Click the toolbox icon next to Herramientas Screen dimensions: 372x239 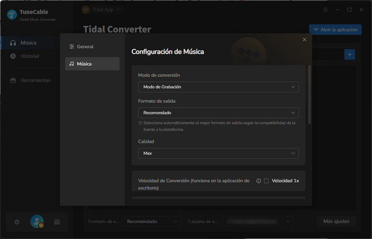click(13, 80)
